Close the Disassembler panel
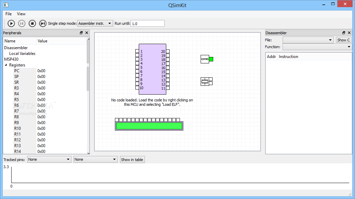The width and height of the screenshot is (355, 199). point(349,33)
